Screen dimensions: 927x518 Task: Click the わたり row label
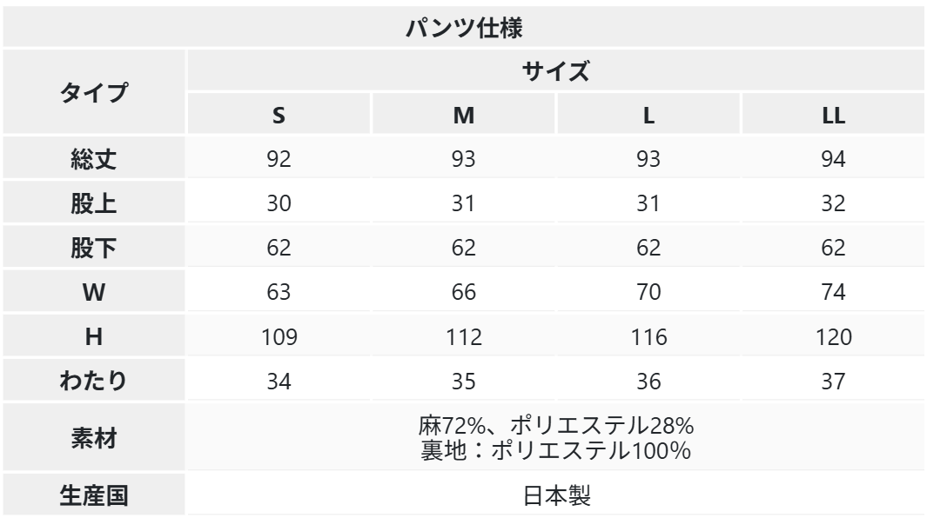pyautogui.click(x=93, y=382)
